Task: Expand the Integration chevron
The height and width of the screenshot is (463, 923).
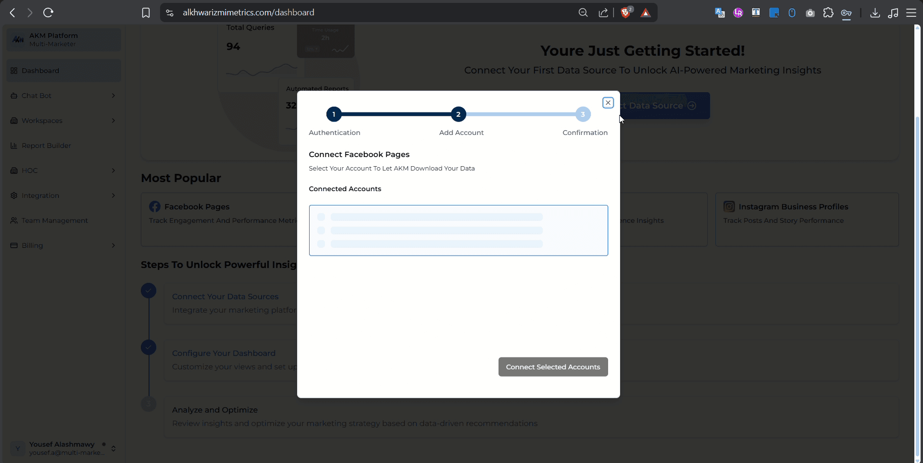Action: click(x=113, y=195)
